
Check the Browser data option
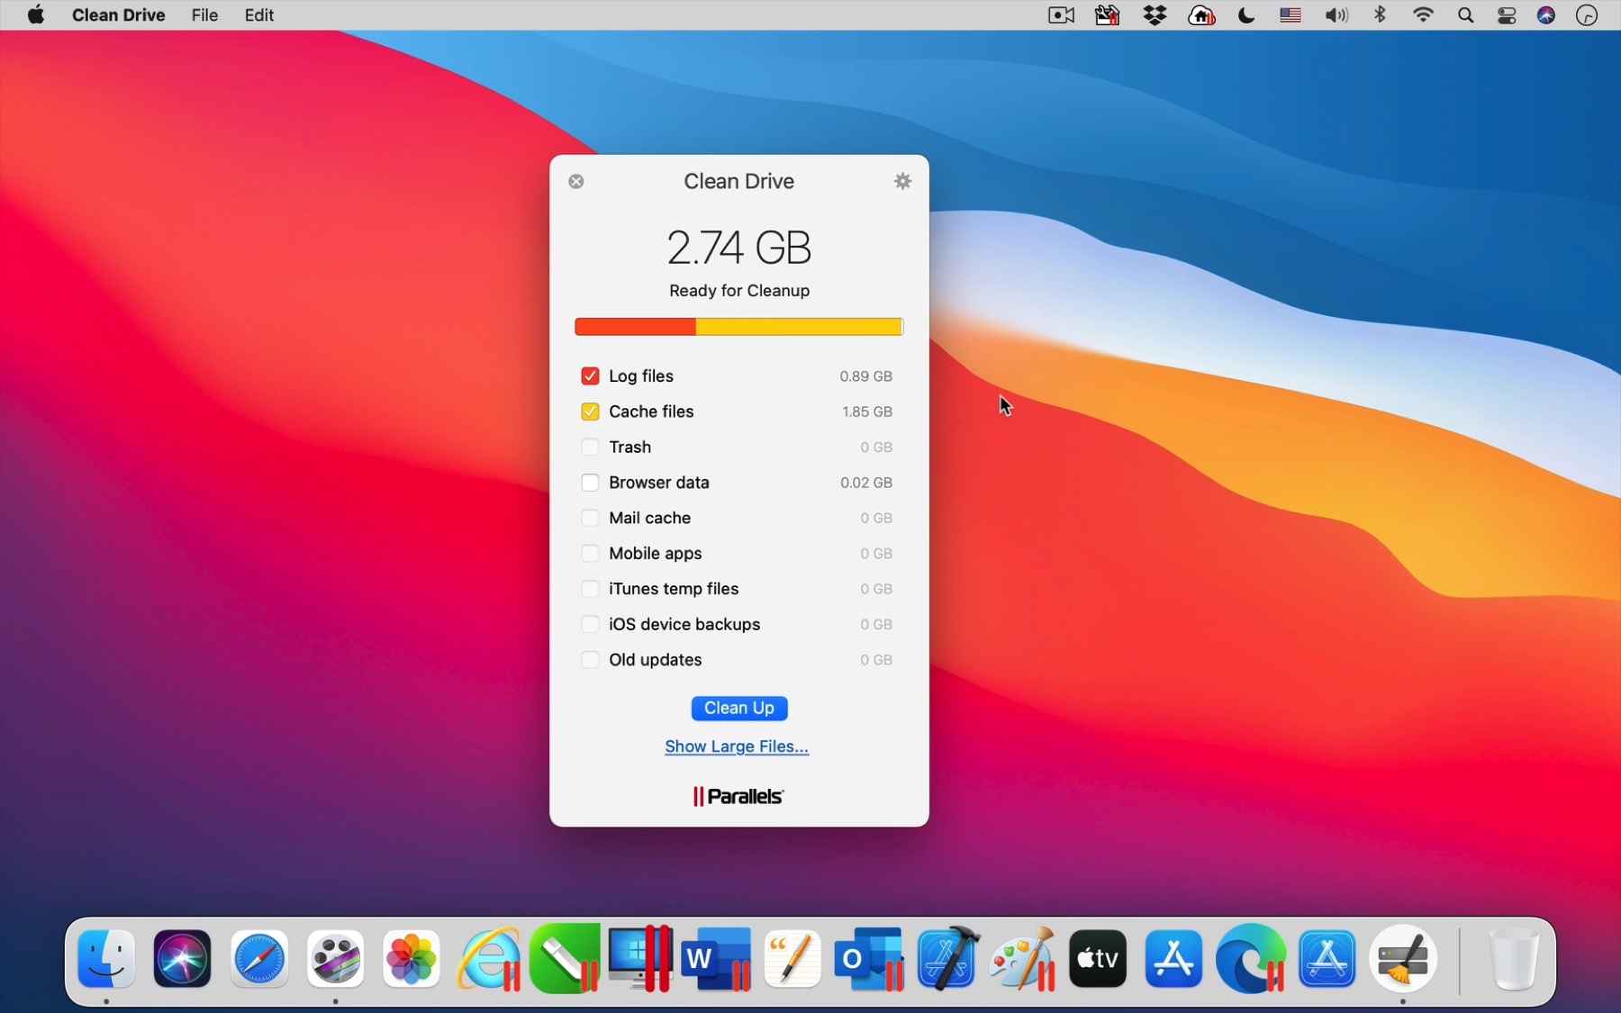point(591,483)
